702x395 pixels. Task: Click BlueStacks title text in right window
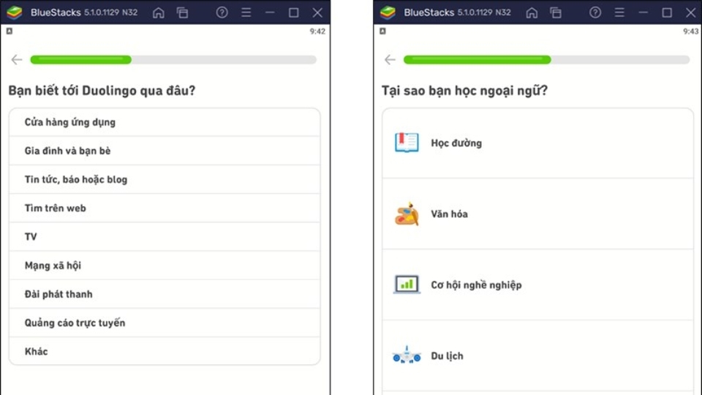click(429, 12)
